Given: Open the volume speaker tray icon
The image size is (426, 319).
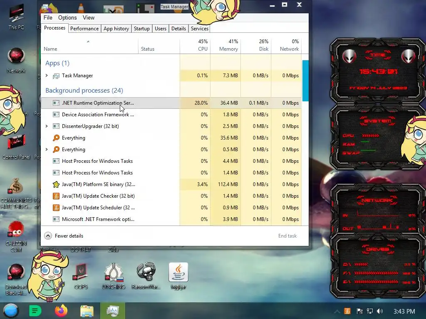Looking at the screenshot, I should pos(380,311).
